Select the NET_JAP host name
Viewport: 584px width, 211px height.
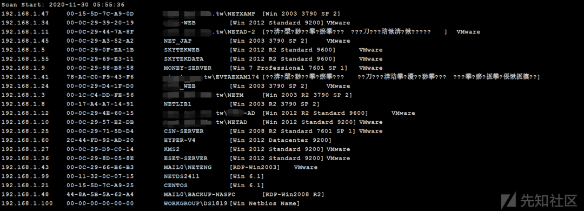coord(178,41)
